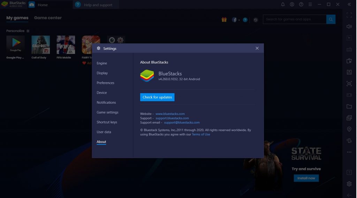Click the shake device icon in sidebar
357x198 pixels.
point(349,141)
